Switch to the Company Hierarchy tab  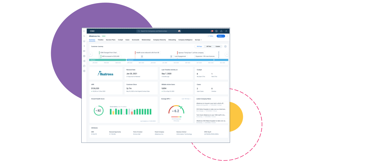[x=160, y=40]
